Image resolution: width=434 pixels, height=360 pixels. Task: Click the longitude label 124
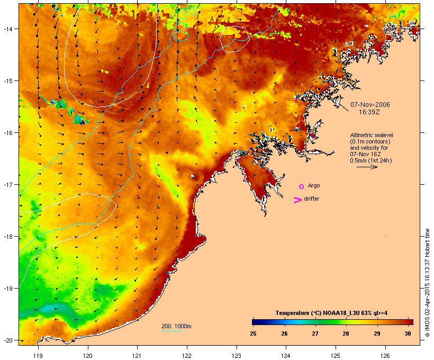click(x=286, y=356)
